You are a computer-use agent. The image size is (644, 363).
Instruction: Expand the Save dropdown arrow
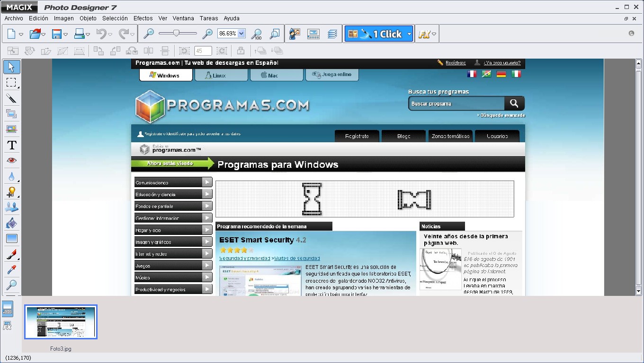pos(66,35)
